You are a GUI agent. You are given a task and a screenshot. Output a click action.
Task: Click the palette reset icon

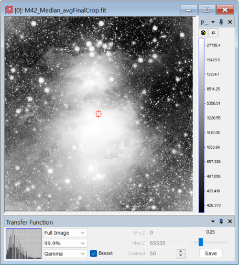[x=213, y=32]
